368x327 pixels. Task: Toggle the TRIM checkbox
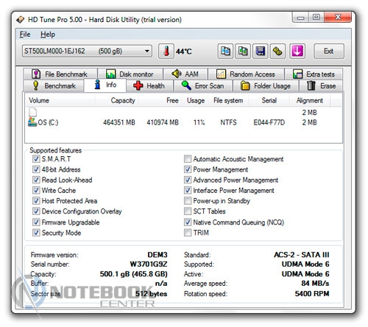tap(188, 233)
